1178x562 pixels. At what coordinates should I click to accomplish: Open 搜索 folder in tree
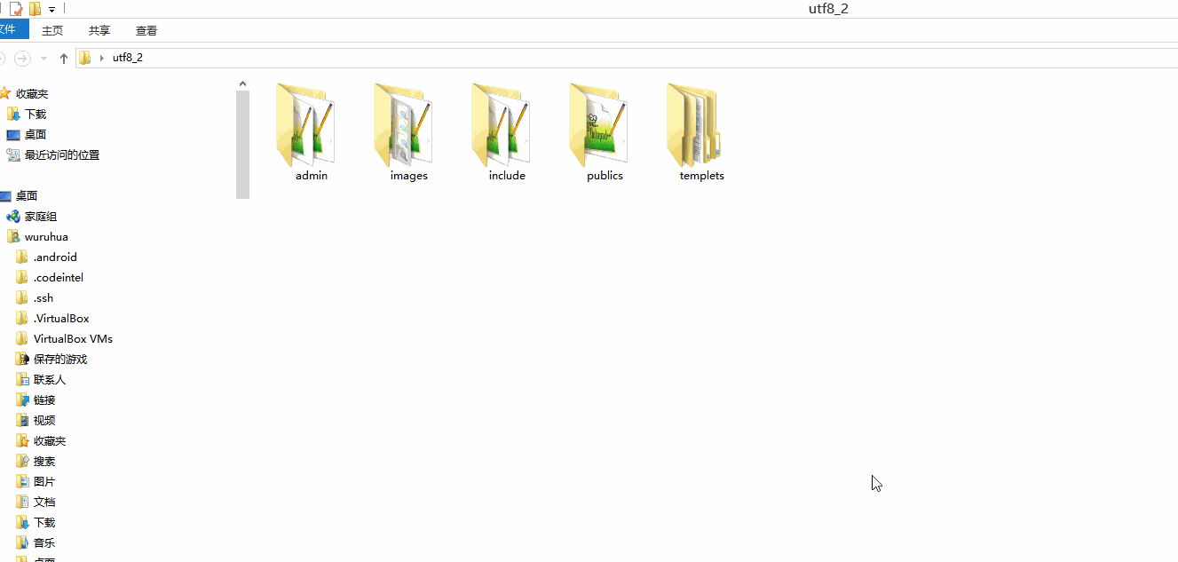point(44,461)
